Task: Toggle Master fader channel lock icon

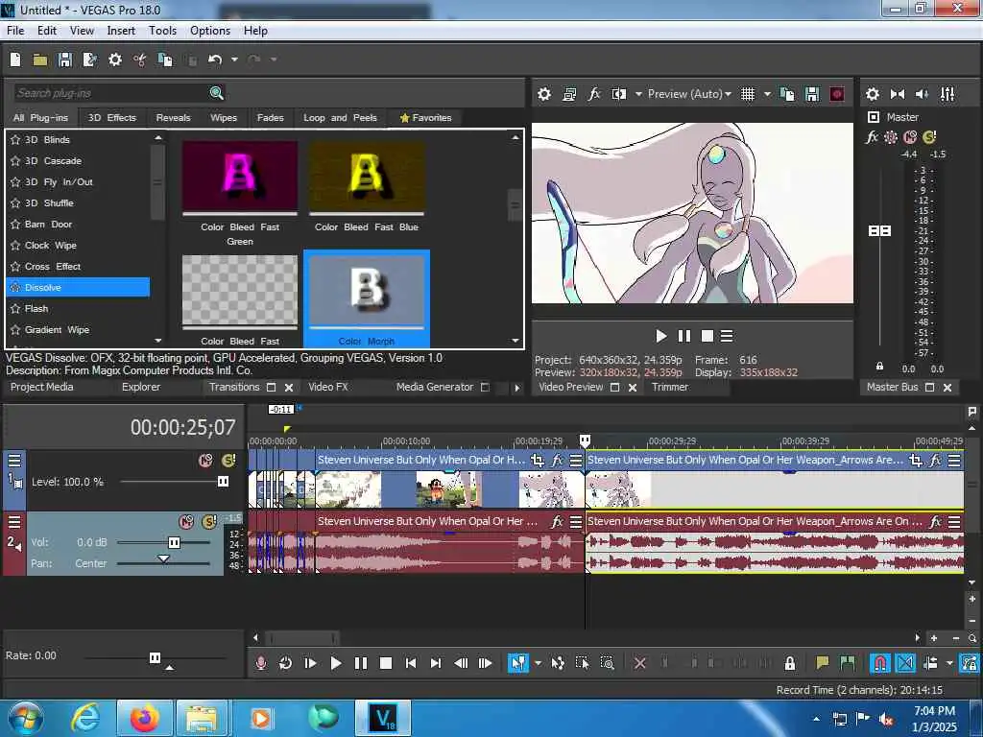Action: (x=879, y=366)
